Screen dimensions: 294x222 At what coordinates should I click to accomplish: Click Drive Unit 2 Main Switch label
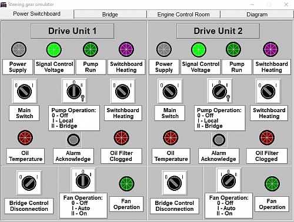[170, 113]
